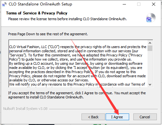Viewport: 162px width, 125px height.
Task: Click the 'Nullsoft Install System v3.08' label
Action: coord(25,109)
